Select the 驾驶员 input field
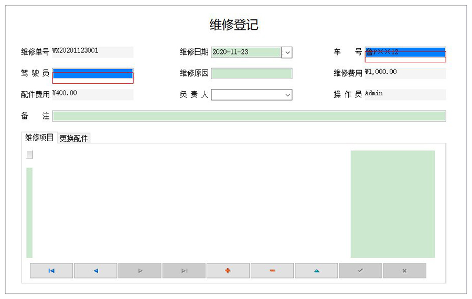This screenshot has width=472, height=299. pyautogui.click(x=93, y=74)
